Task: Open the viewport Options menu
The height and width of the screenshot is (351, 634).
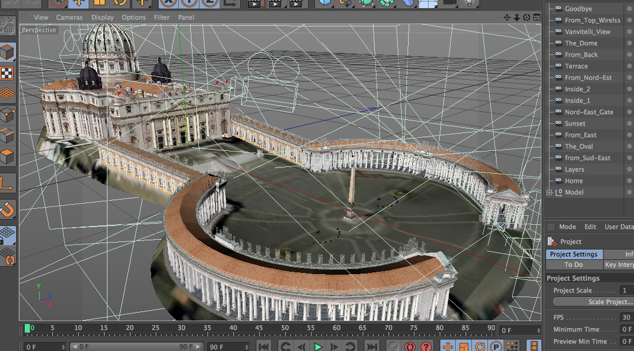Action: pos(133,17)
